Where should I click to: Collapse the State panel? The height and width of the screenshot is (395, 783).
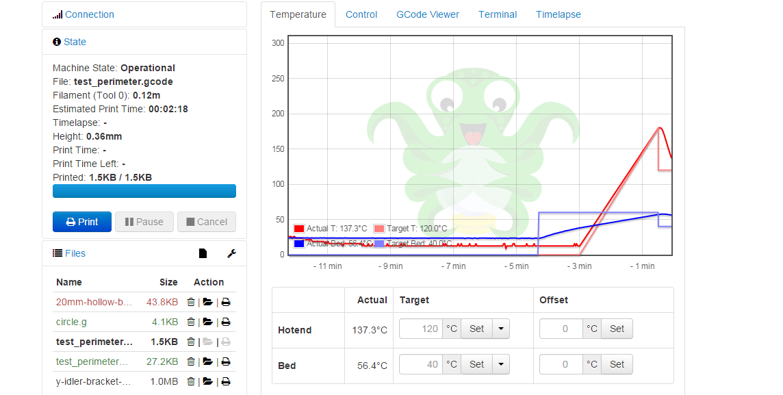[75, 42]
